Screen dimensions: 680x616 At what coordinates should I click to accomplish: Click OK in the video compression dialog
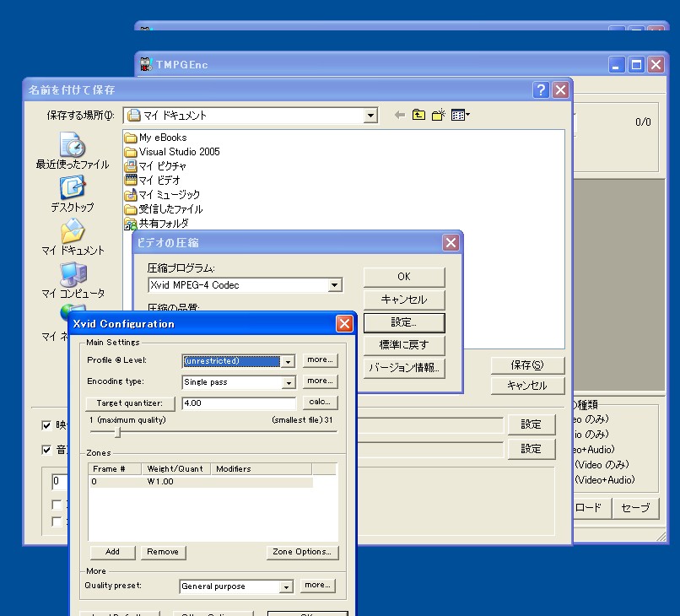click(x=404, y=277)
